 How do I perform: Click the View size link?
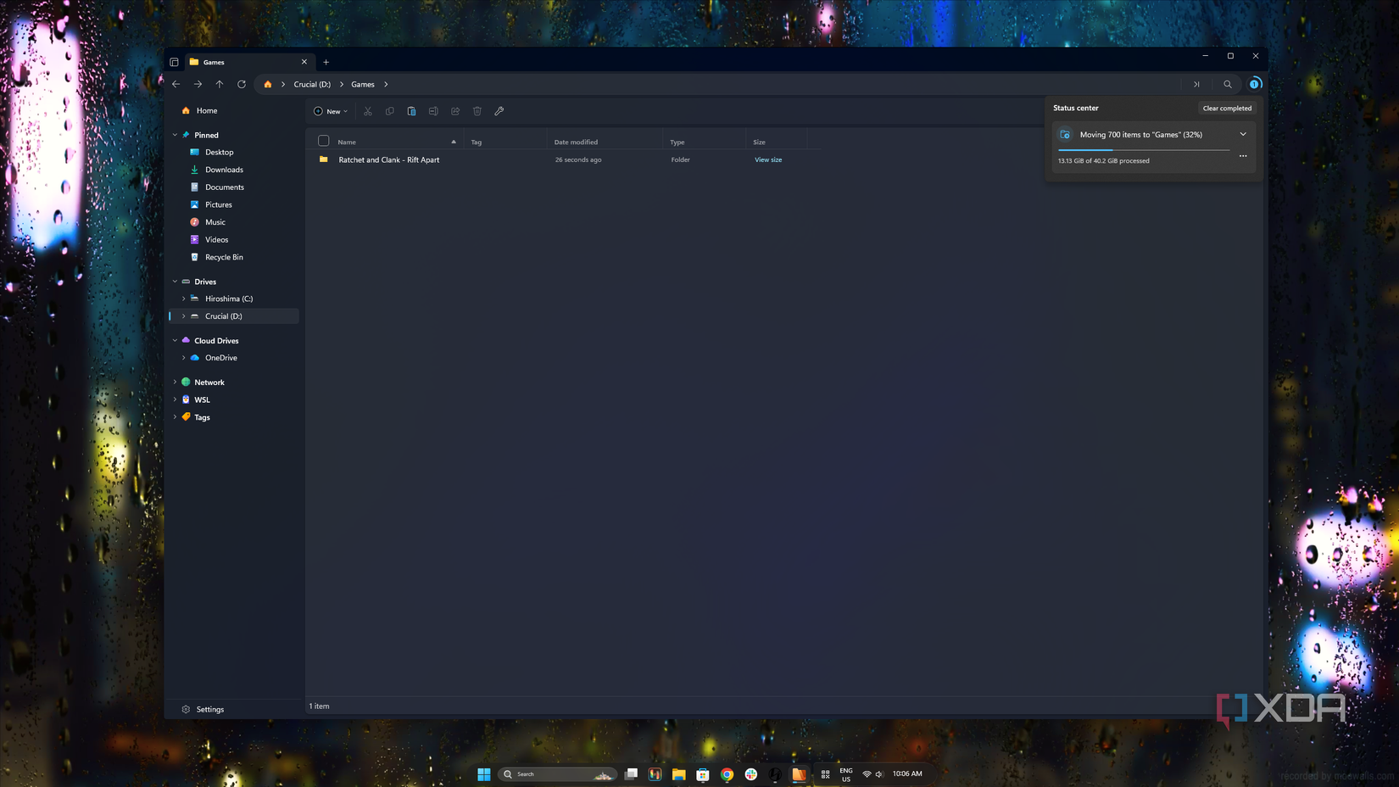click(x=768, y=159)
